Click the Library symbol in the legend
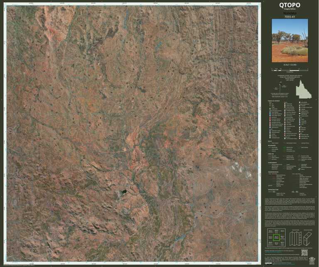 pos(285,130)
